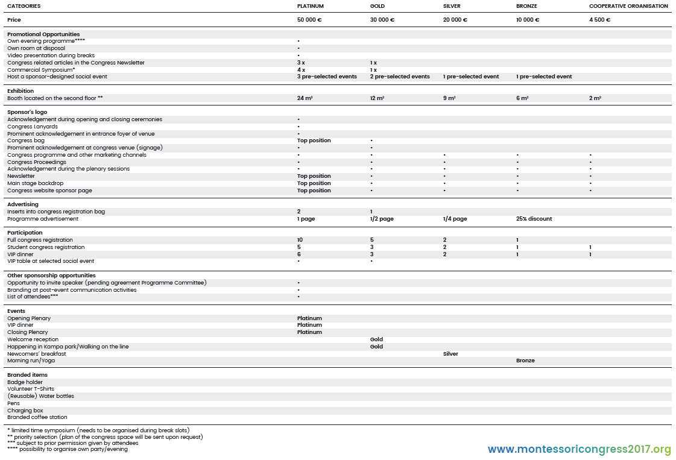Click the Welcome reception row label

click(33, 339)
